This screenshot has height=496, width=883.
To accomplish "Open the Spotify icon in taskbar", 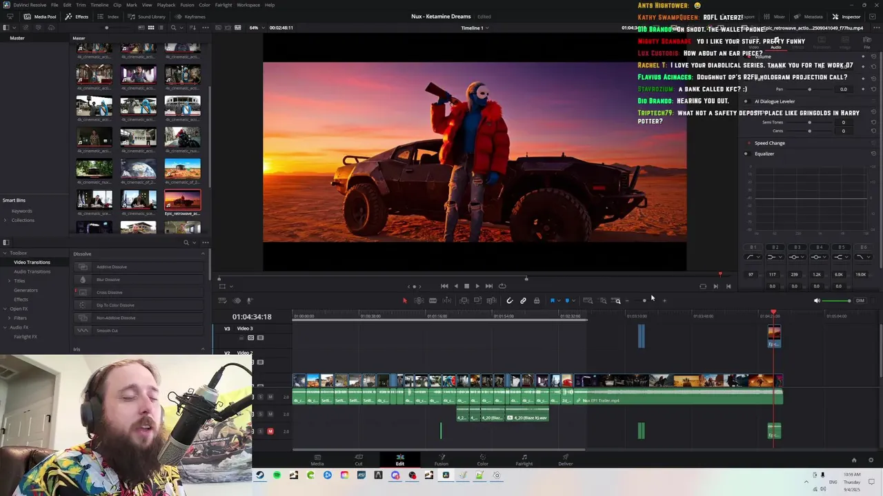I will click(x=277, y=475).
